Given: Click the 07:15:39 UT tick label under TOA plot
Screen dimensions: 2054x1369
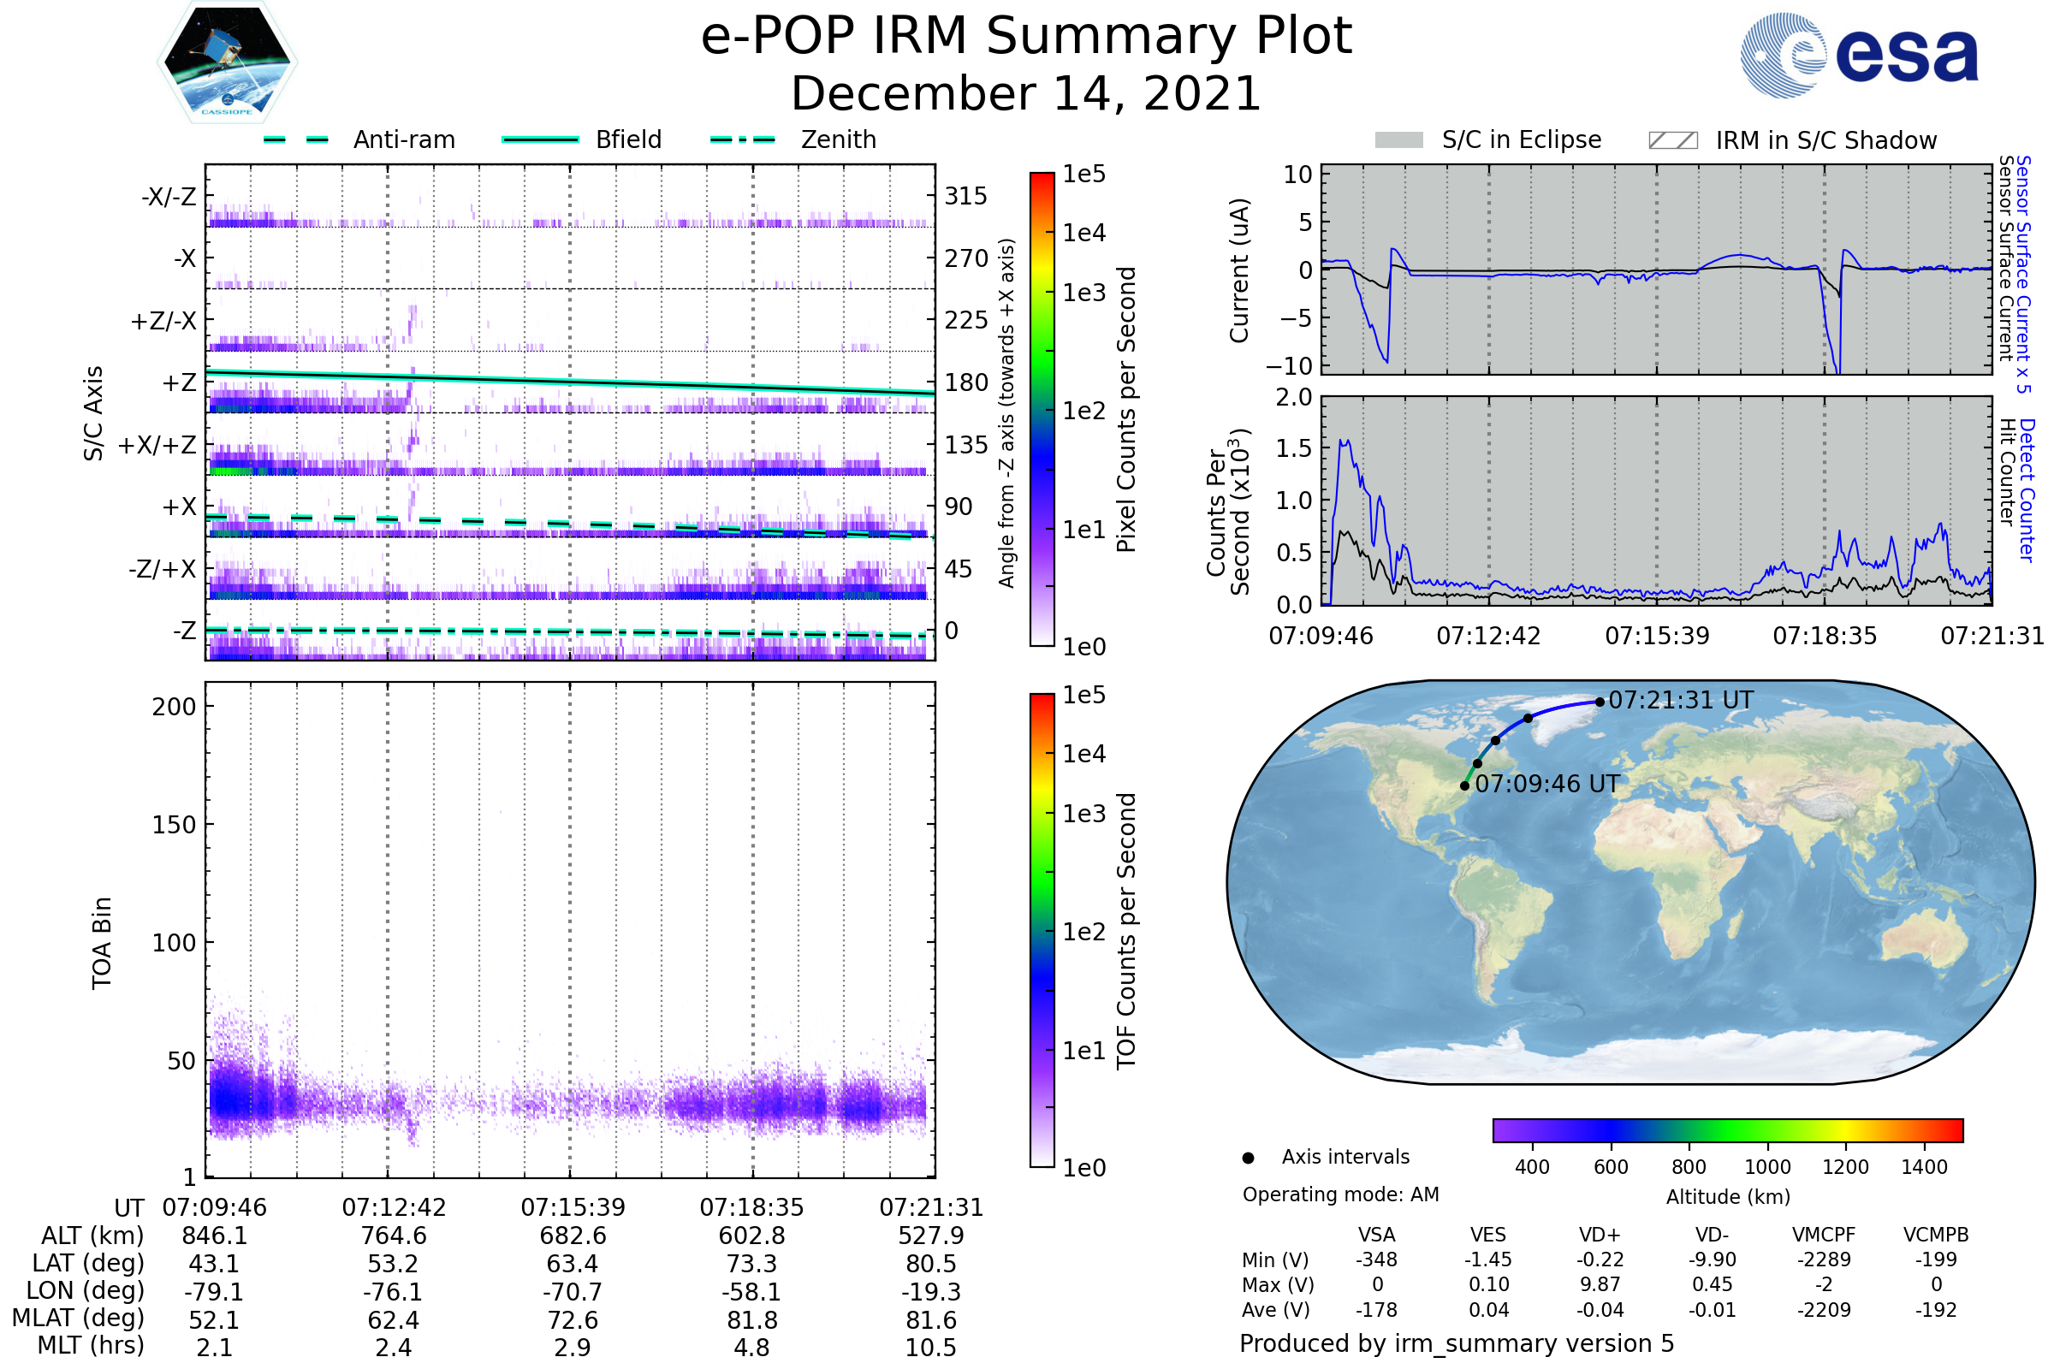Looking at the screenshot, I should [x=573, y=1207].
